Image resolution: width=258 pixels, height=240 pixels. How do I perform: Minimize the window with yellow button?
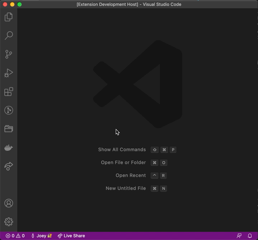click(x=12, y=4)
